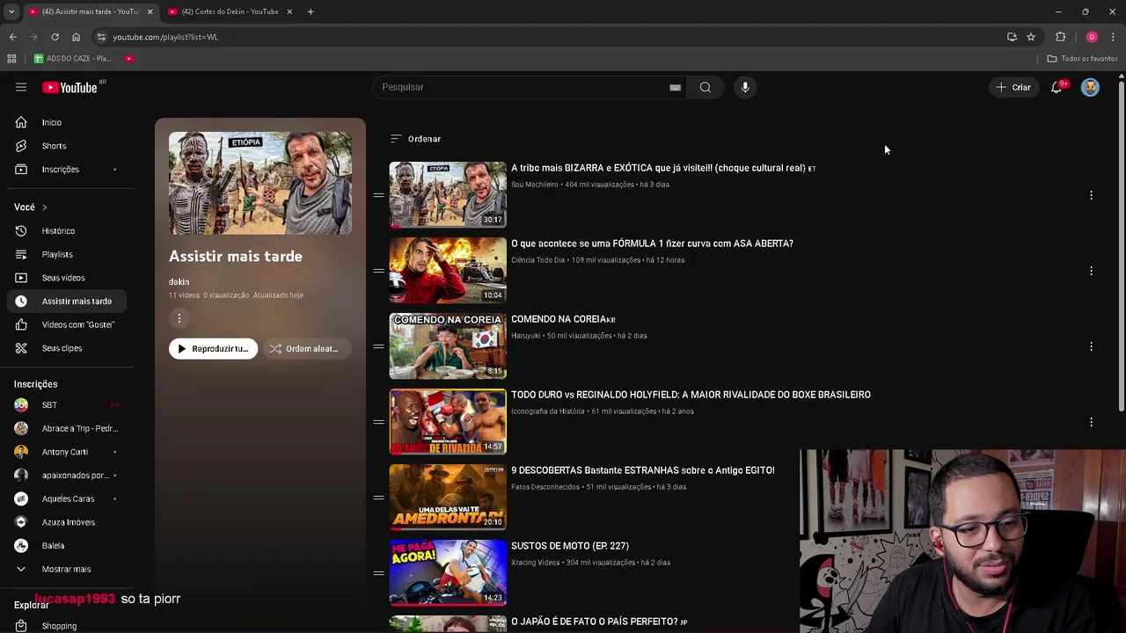This screenshot has height=633, width=1126.
Task: Open browser extensions puzzle icon
Action: pyautogui.click(x=1060, y=37)
